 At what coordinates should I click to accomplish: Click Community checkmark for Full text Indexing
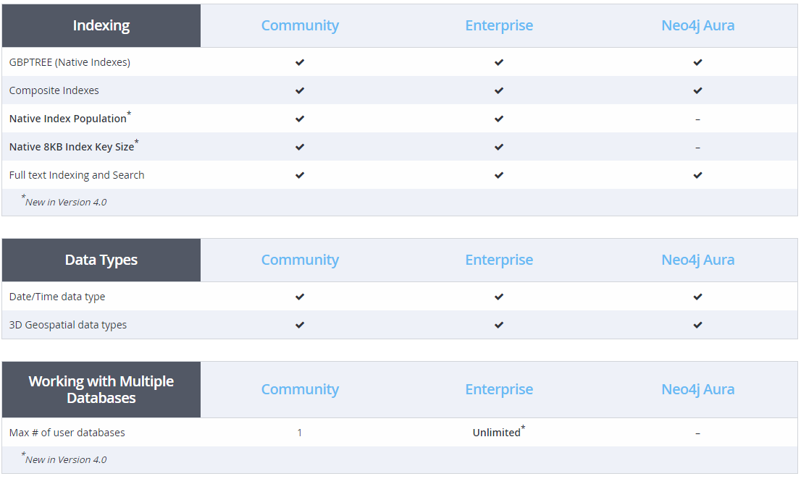pyautogui.click(x=300, y=175)
